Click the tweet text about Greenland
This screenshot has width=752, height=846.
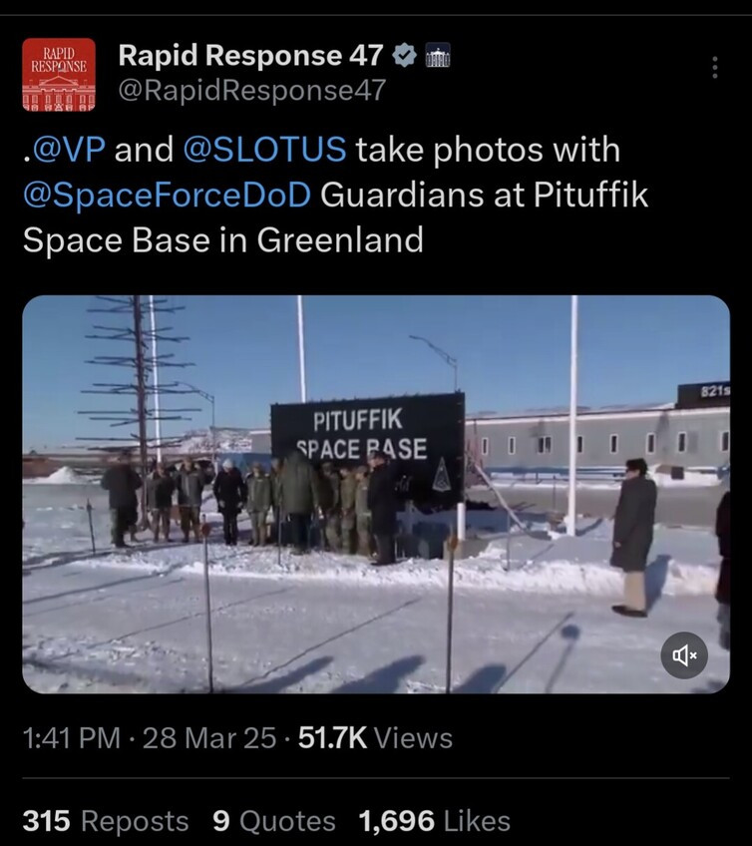click(x=335, y=195)
